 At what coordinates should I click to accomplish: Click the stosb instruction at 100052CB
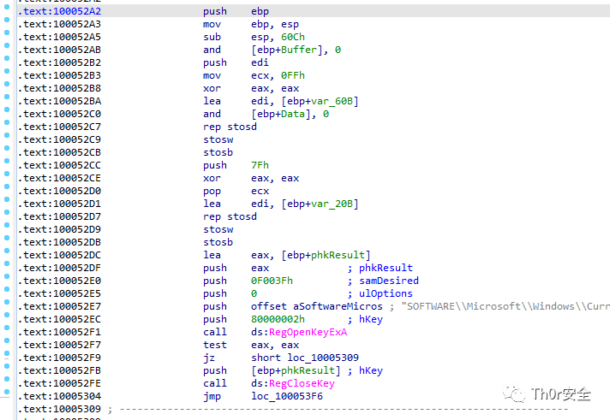tap(218, 152)
